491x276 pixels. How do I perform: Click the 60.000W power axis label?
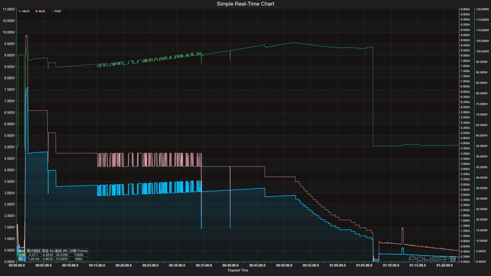tap(482, 136)
